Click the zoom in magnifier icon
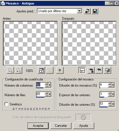119x131 pixels. [19, 70]
